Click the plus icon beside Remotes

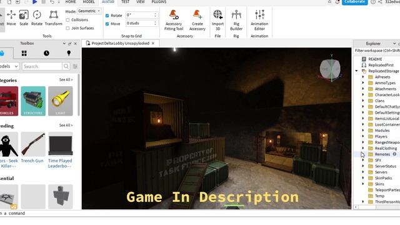pos(394,154)
